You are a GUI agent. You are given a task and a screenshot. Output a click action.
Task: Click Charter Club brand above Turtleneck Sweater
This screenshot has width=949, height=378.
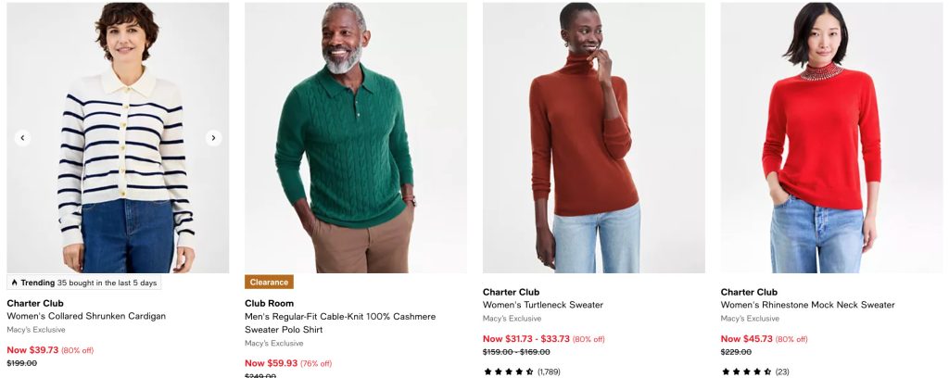511,292
